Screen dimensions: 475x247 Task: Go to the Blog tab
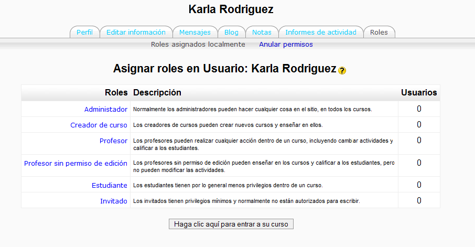click(228, 32)
